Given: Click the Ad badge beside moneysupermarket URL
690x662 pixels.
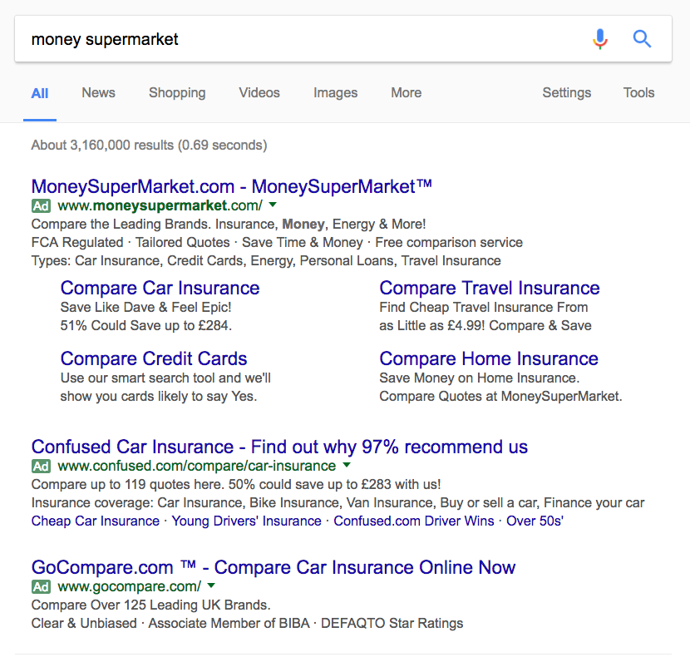Looking at the screenshot, I should [x=42, y=205].
